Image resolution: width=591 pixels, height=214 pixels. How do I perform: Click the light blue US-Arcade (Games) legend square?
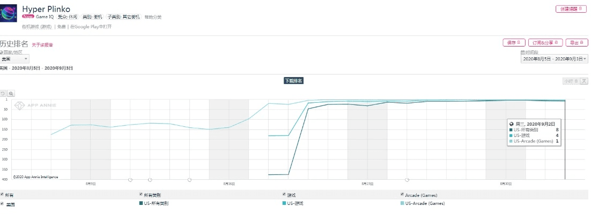[x=402, y=203]
